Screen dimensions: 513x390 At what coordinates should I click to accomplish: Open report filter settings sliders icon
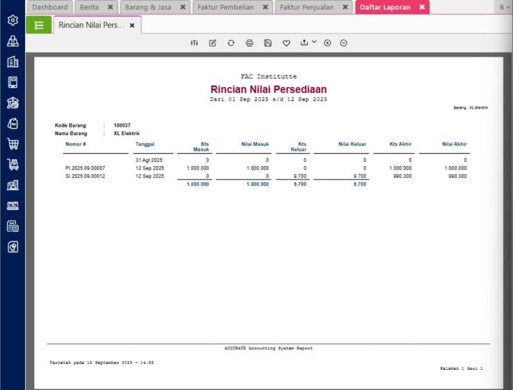pos(194,43)
